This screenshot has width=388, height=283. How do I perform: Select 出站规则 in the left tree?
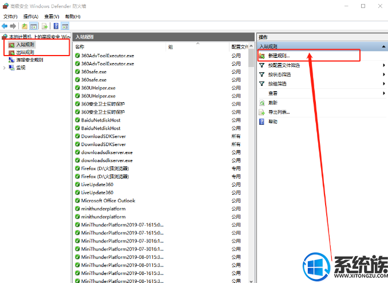pos(25,52)
